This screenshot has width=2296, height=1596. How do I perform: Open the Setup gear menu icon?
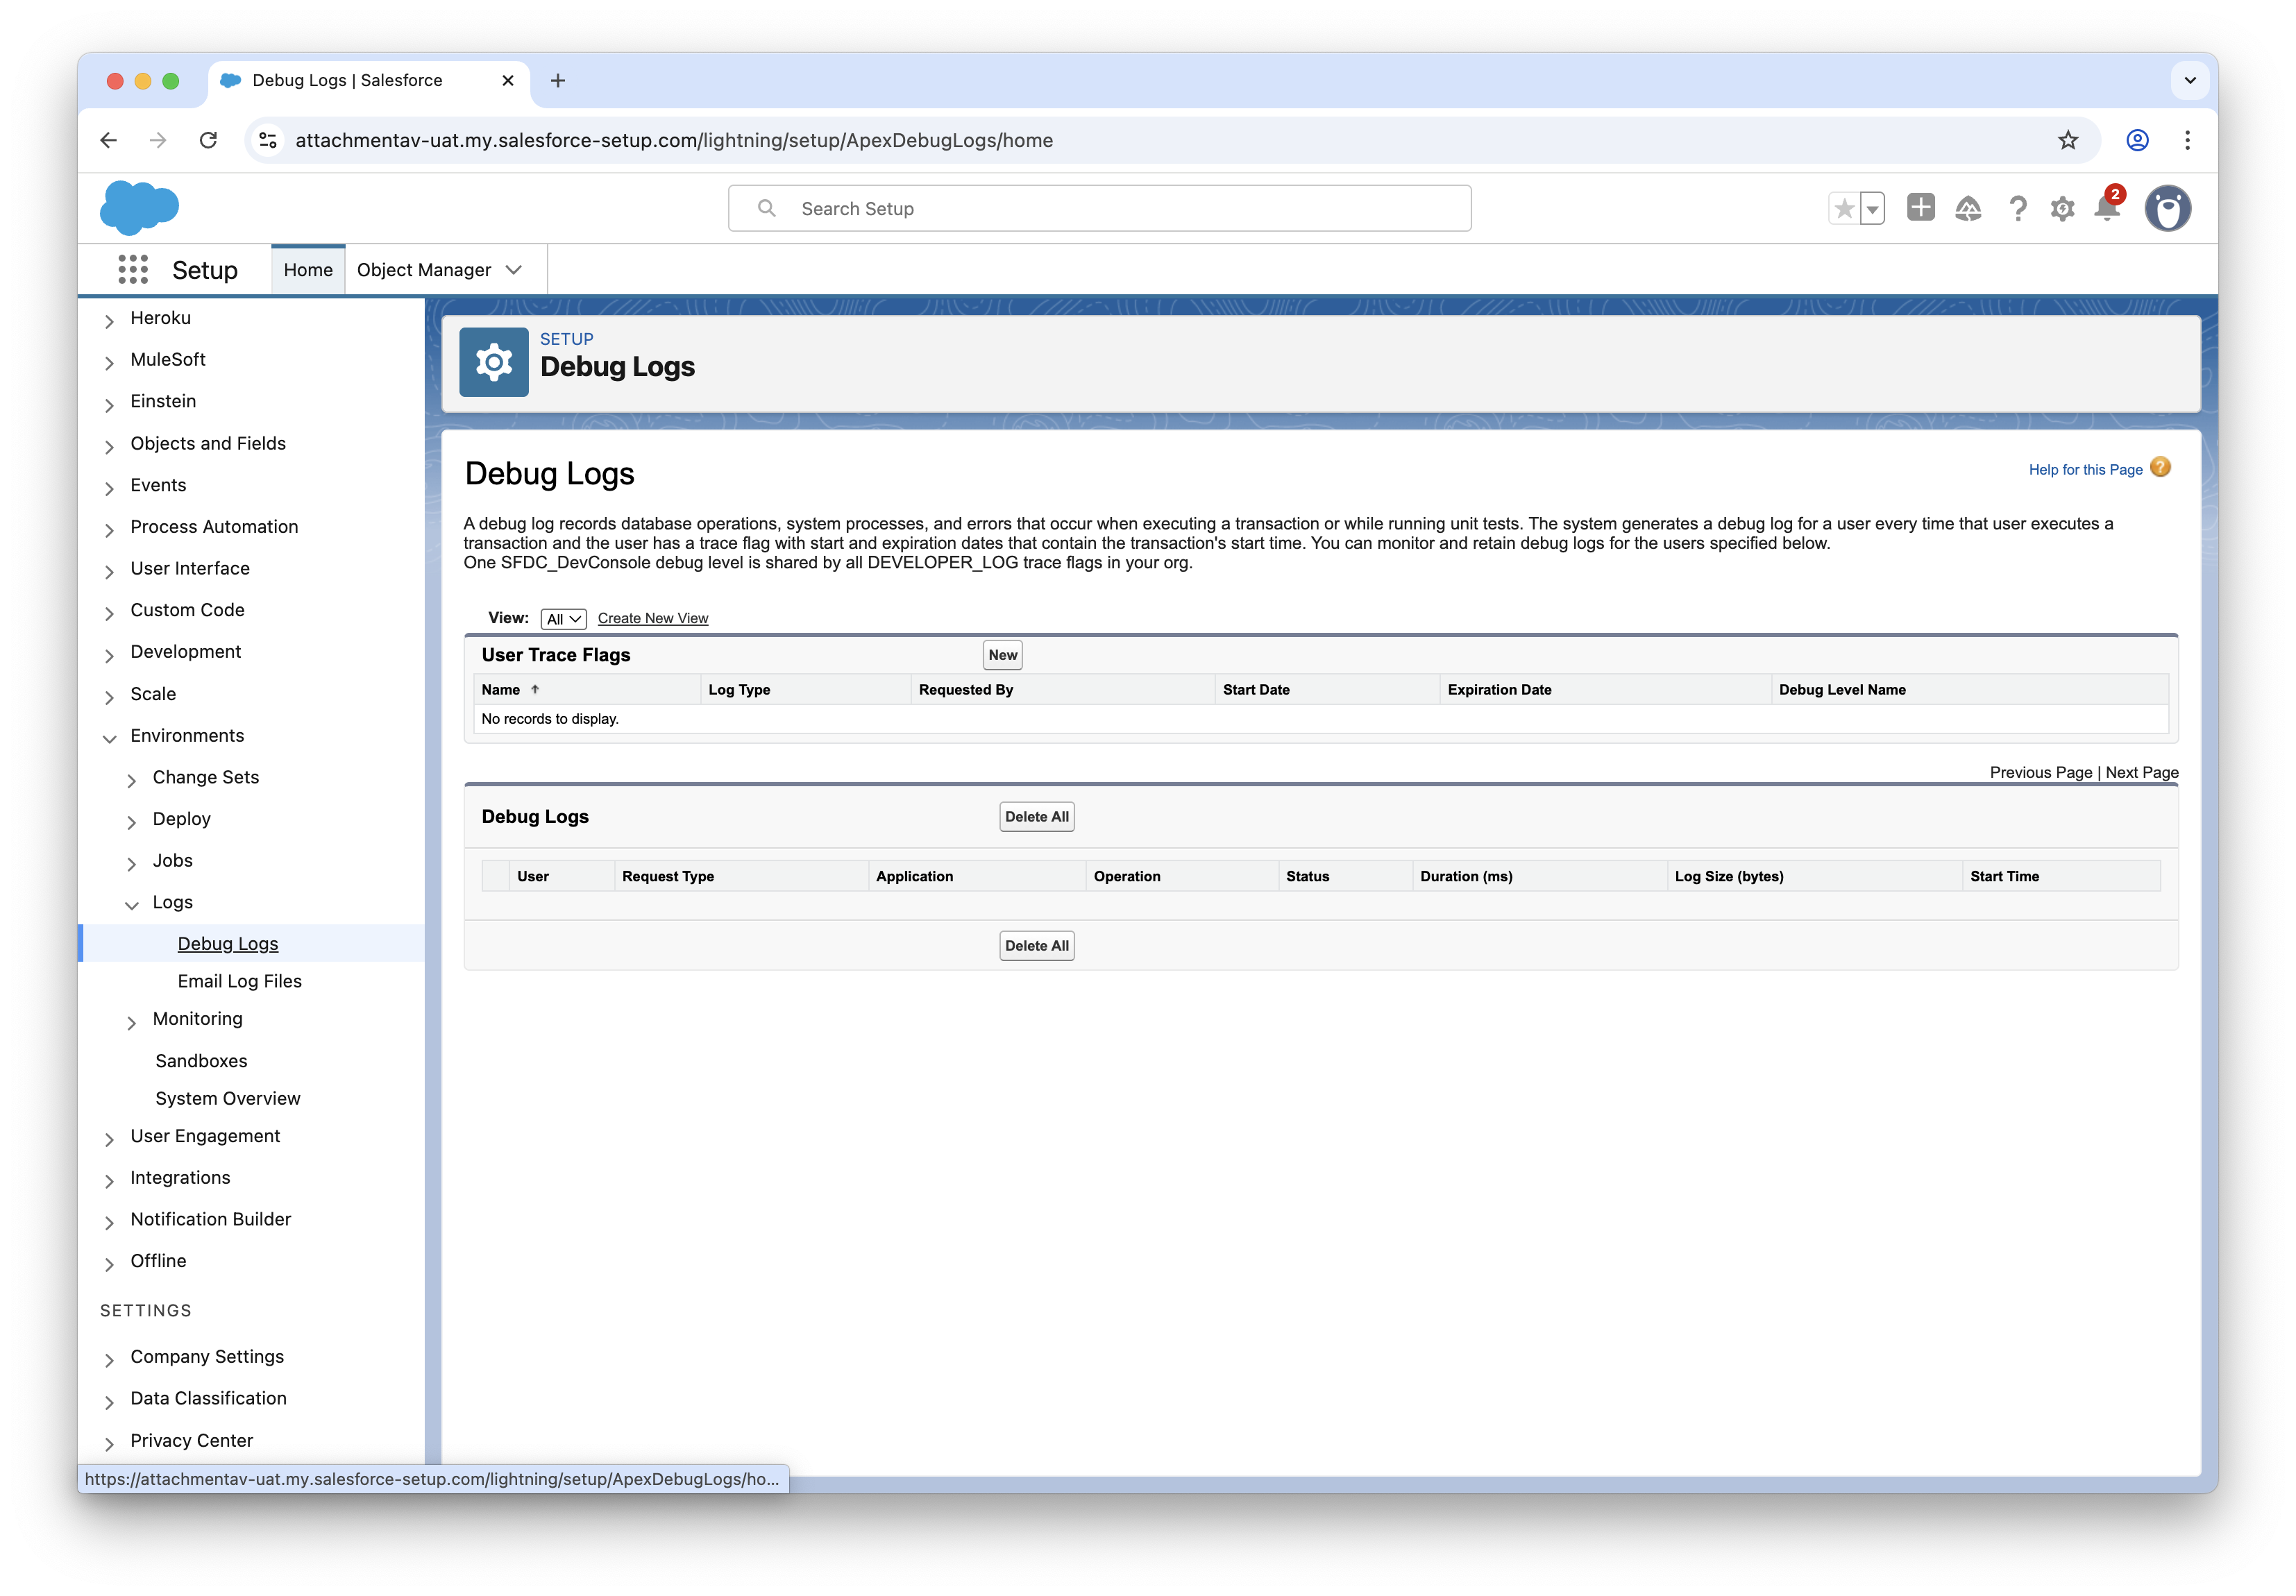coord(2062,208)
